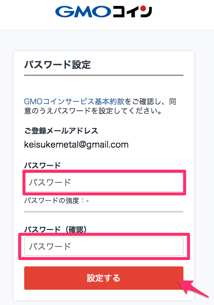The width and height of the screenshot is (214, 305).
Task: Click the black コイン lettering of the logo
Action: click(x=132, y=12)
